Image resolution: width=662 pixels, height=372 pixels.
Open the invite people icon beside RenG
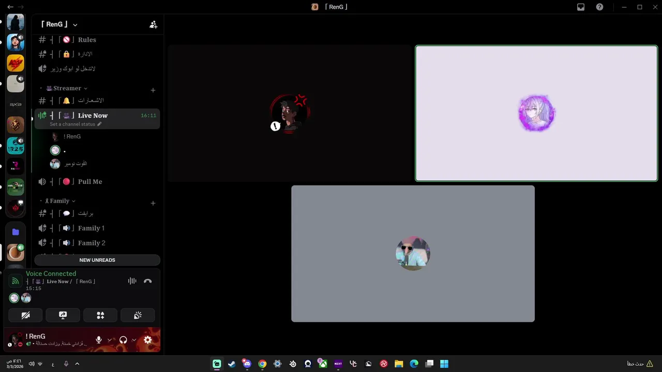tap(153, 24)
